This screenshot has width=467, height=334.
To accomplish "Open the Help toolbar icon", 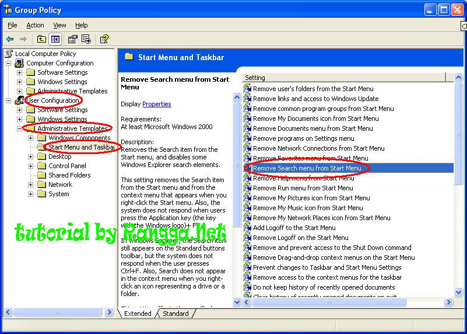I will [x=104, y=39].
